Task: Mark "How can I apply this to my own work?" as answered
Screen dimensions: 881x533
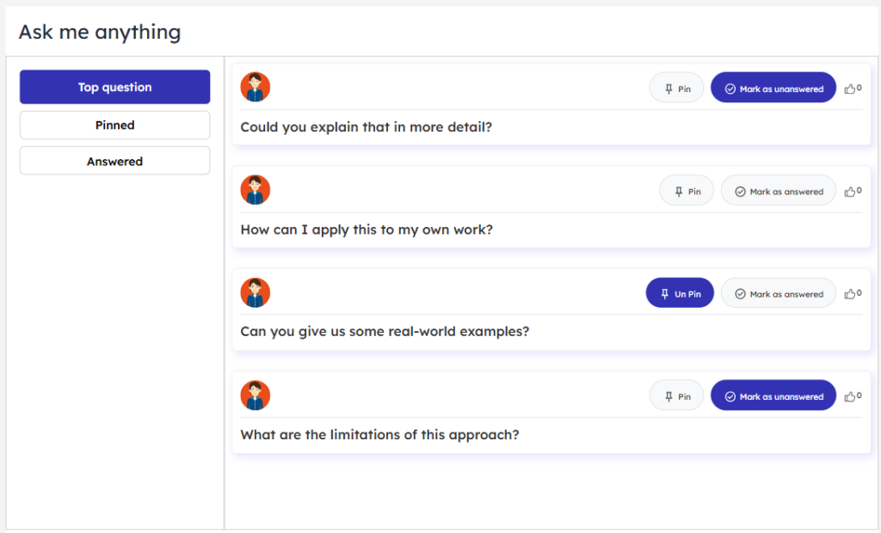Action: point(778,190)
